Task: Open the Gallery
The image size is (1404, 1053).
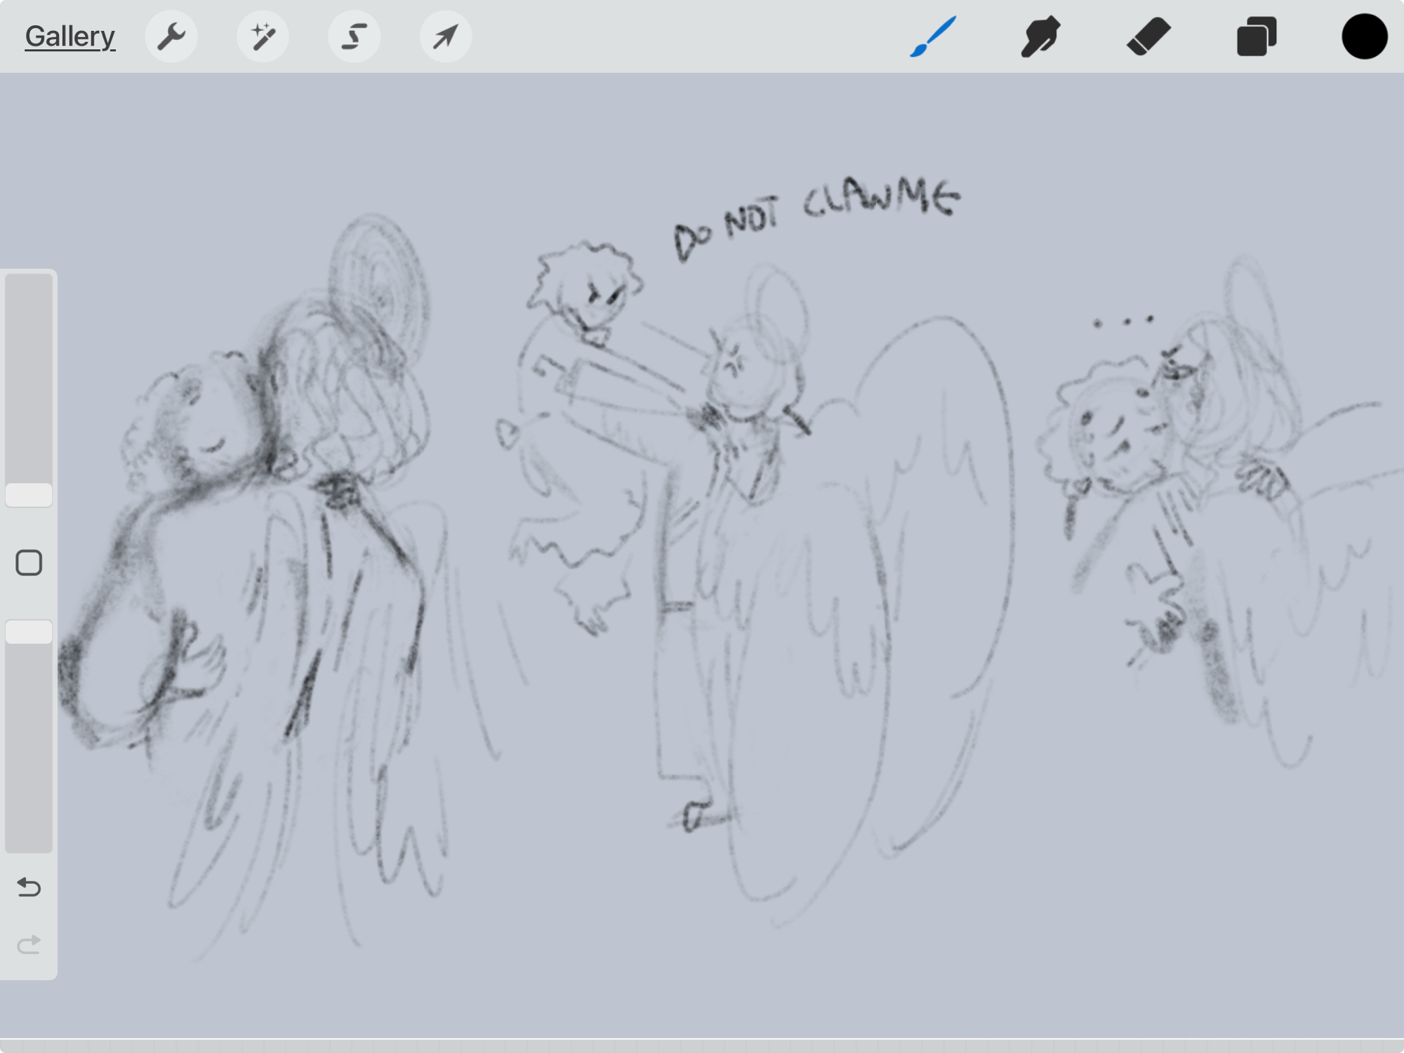Action: 69,37
